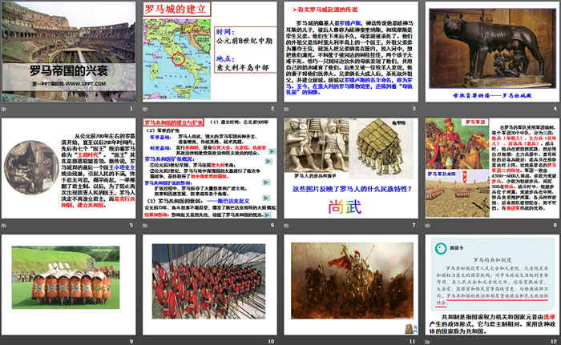
Task: Select slide 10 showing red-clad phalanx with spears
Action: pos(210,285)
